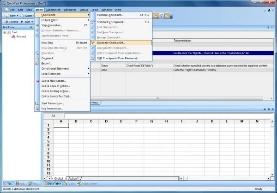The height and width of the screenshot is (193, 277).
Task: Select Call to Copy of Action
Action: click(x=62, y=86)
